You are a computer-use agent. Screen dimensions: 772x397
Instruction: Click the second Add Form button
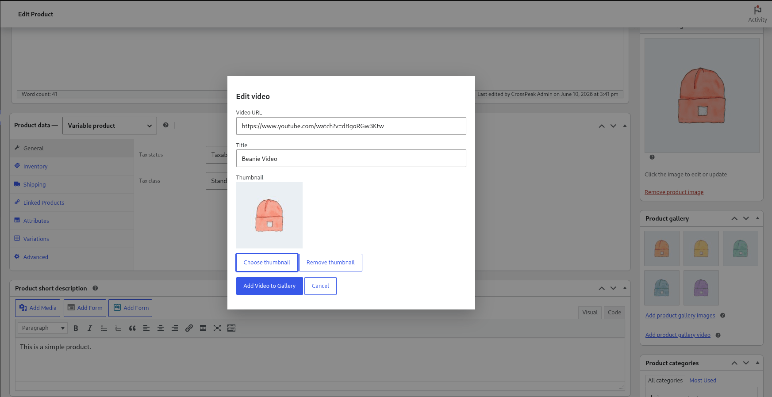click(x=131, y=308)
